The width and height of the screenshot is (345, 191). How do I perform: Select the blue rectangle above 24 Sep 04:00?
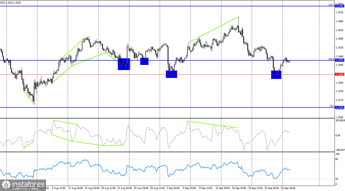276,75
